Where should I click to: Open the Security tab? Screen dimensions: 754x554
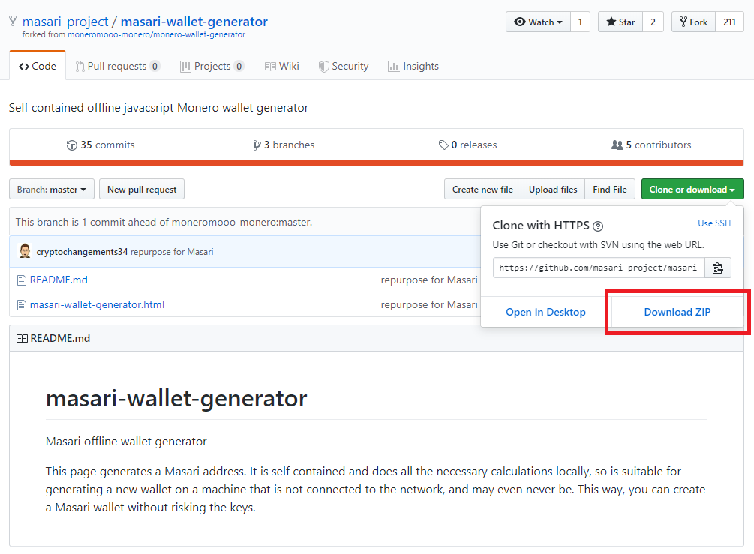coord(344,66)
